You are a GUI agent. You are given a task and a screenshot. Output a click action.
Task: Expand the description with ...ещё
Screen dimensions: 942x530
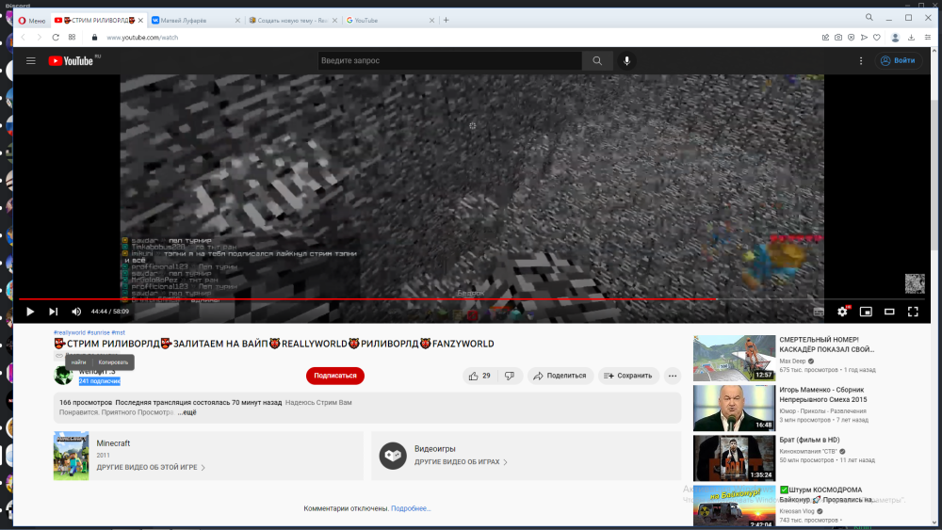point(187,412)
